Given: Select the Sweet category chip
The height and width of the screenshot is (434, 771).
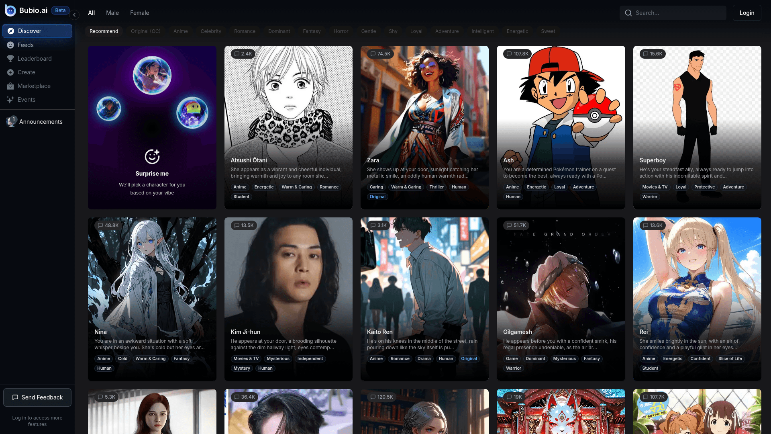Looking at the screenshot, I should tap(548, 31).
